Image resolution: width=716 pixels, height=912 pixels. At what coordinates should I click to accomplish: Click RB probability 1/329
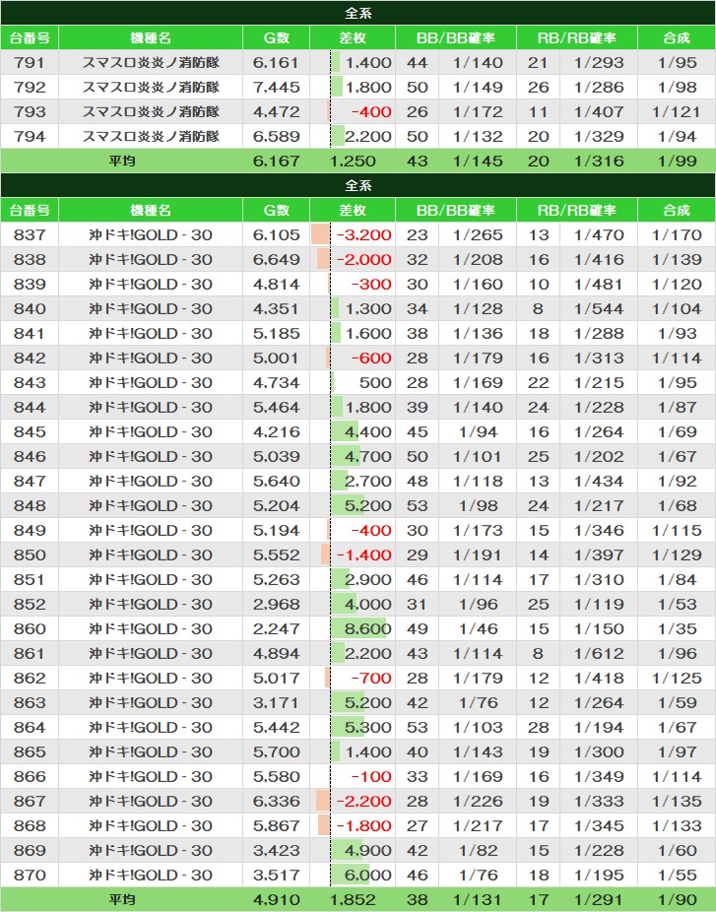click(x=599, y=137)
